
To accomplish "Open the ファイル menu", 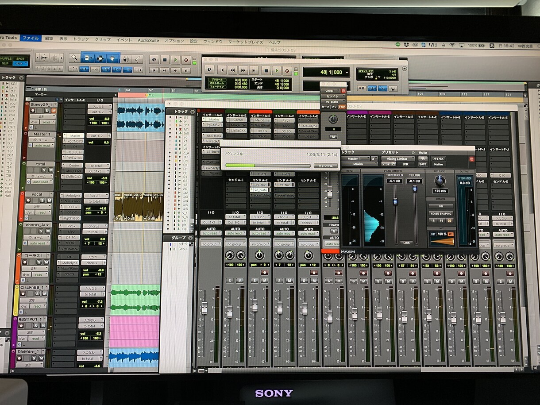I will [x=31, y=38].
